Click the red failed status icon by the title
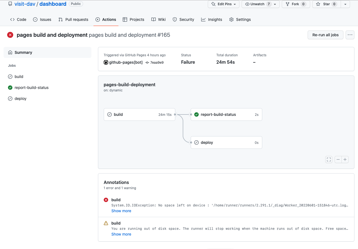358x249 pixels. click(10, 35)
